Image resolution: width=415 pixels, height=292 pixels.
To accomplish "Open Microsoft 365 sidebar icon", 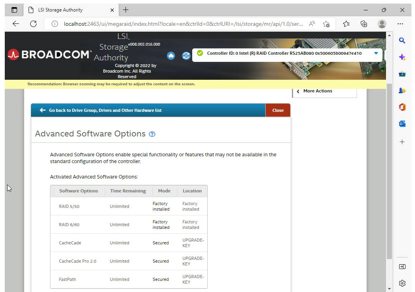I will click(x=402, y=107).
